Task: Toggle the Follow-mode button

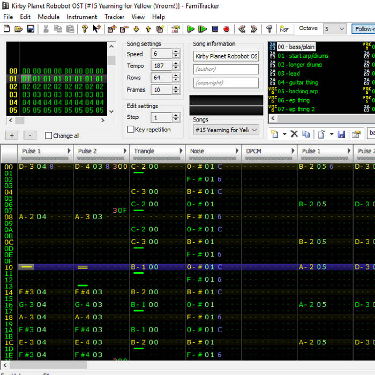Action: 363,29
